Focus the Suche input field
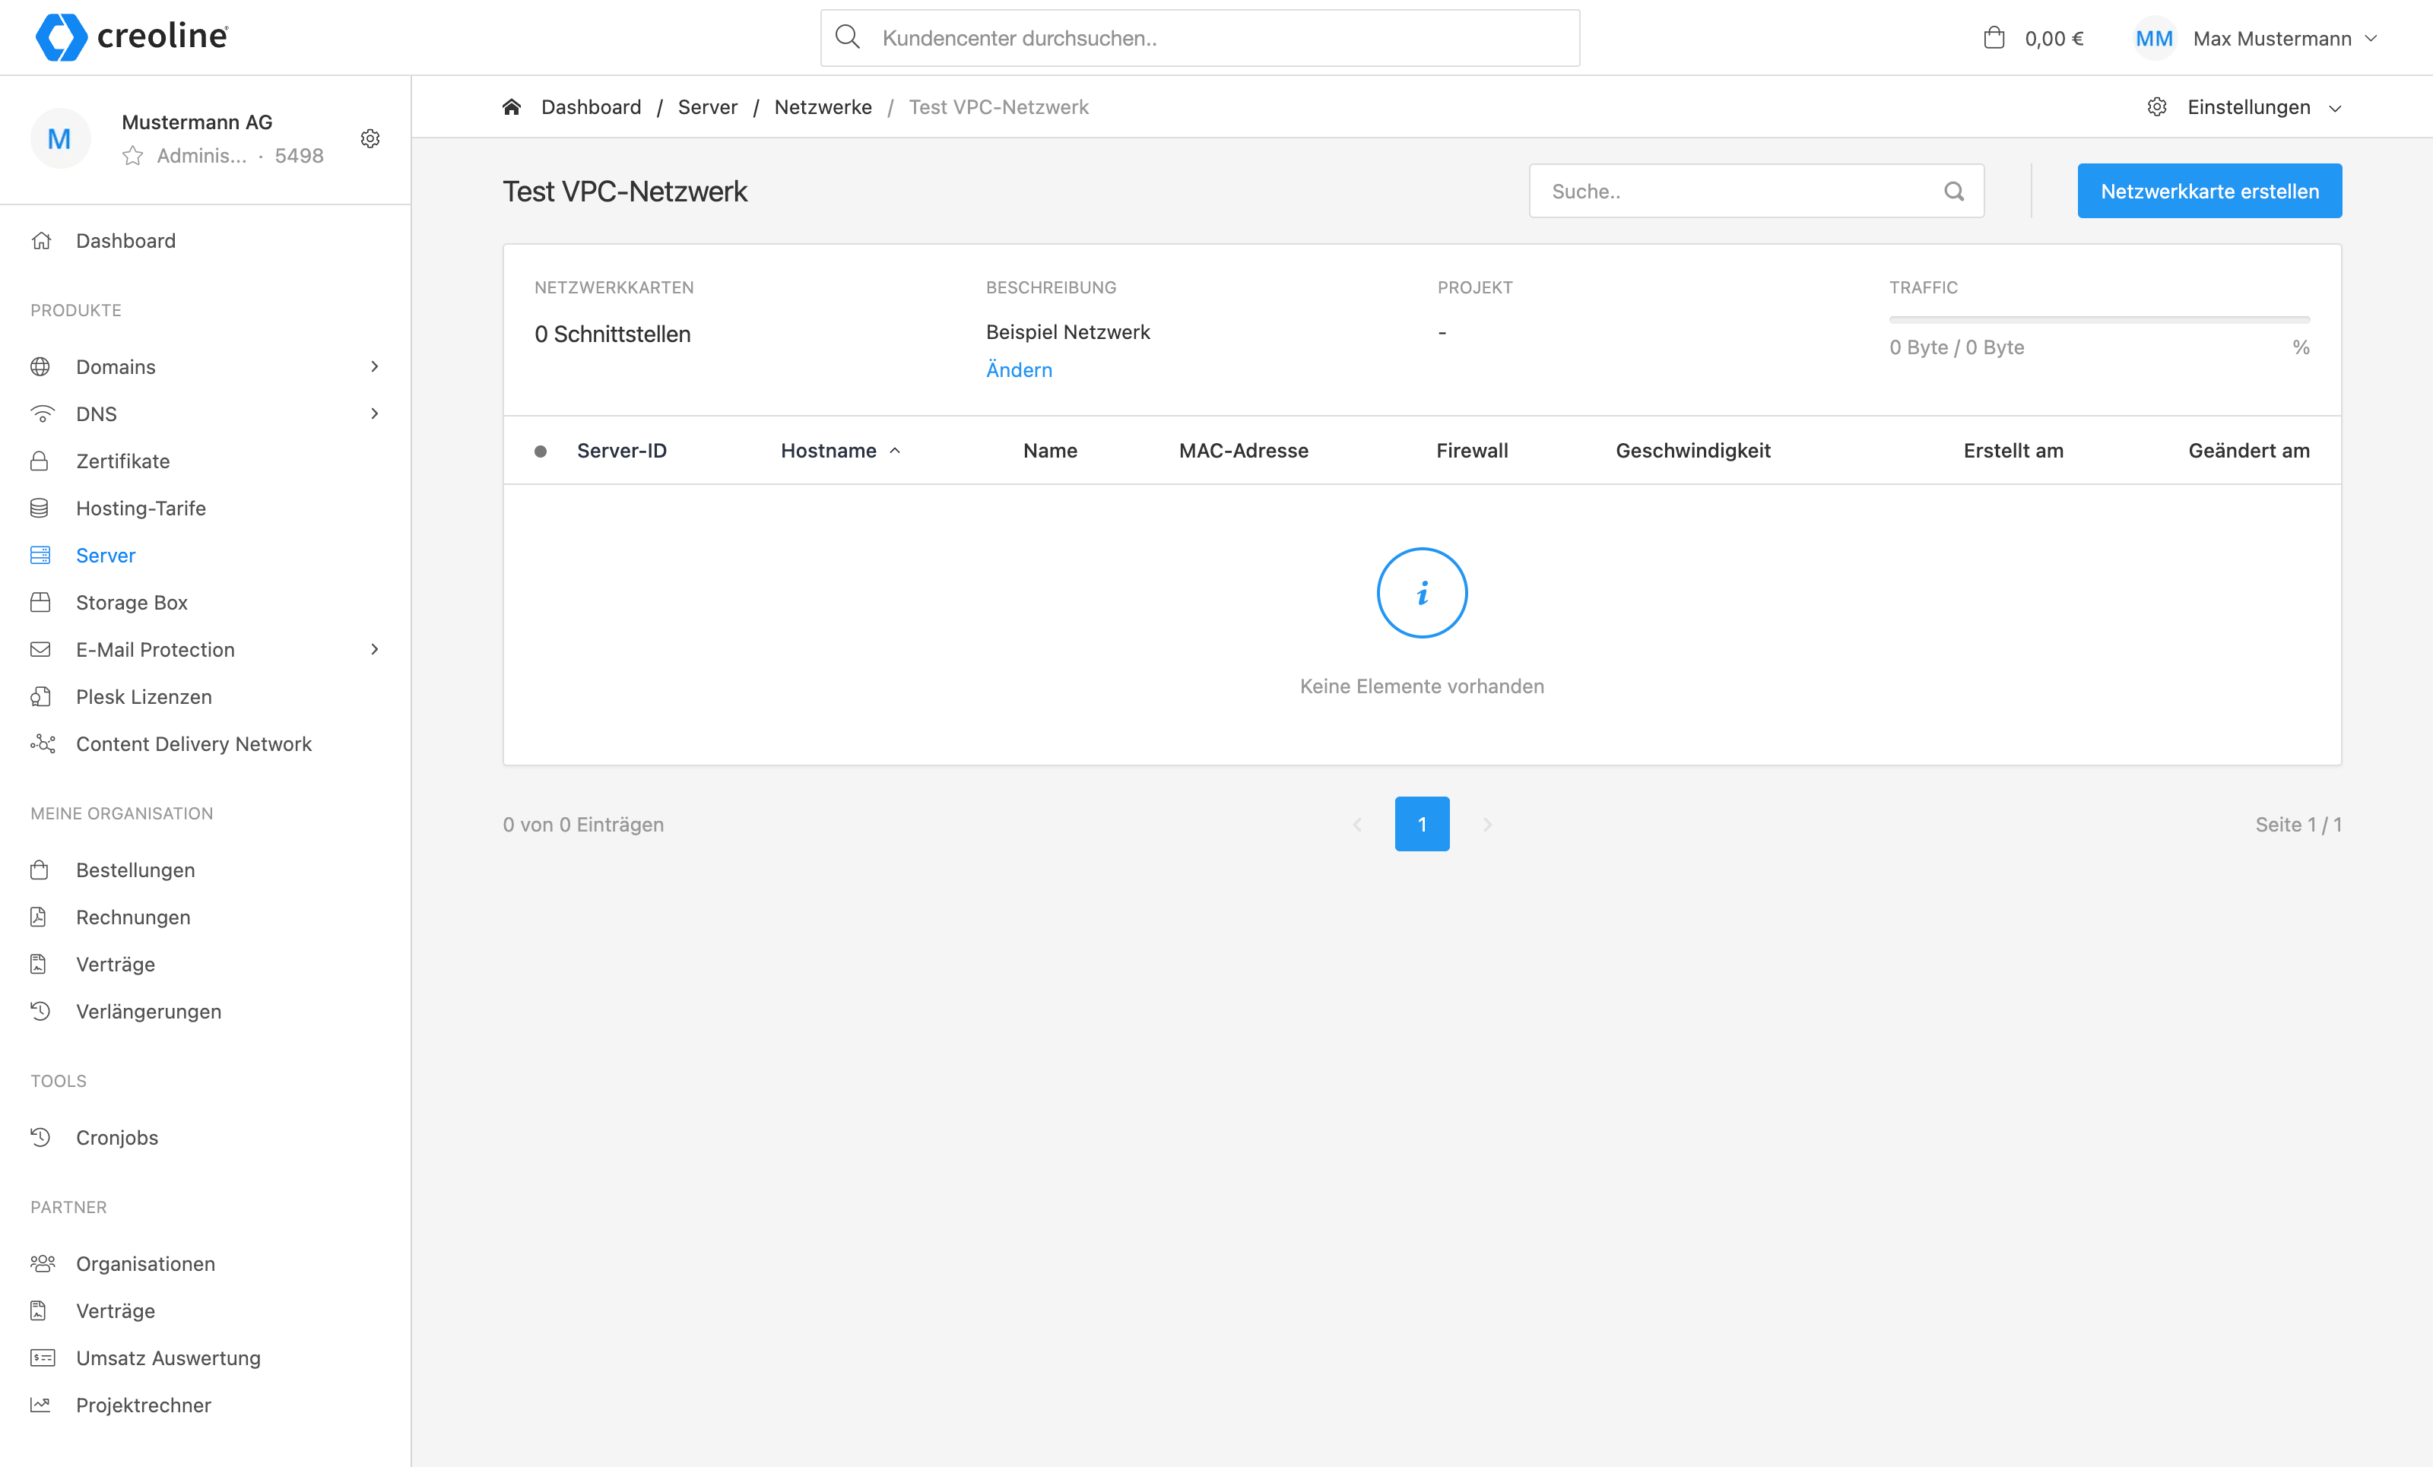Viewport: 2433px width, 1467px height. (x=1756, y=191)
